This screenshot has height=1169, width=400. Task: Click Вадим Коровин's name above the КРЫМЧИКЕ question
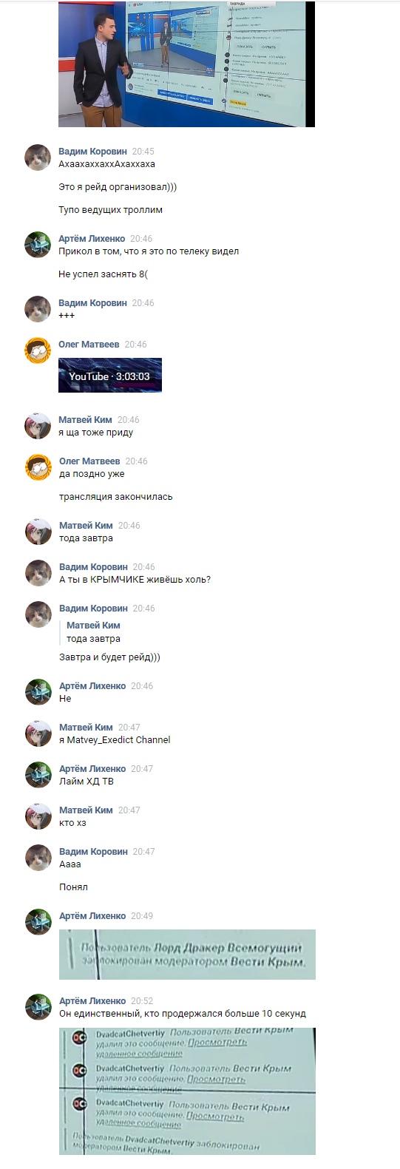pyautogui.click(x=93, y=567)
